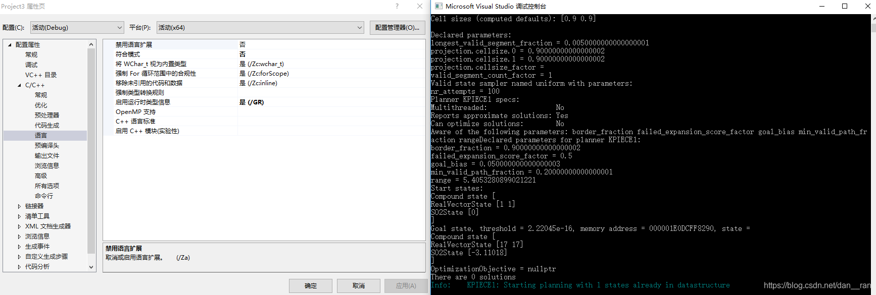Click the 是 (/Zc:forScope) value cell
The width and height of the screenshot is (876, 295).
click(x=331, y=74)
